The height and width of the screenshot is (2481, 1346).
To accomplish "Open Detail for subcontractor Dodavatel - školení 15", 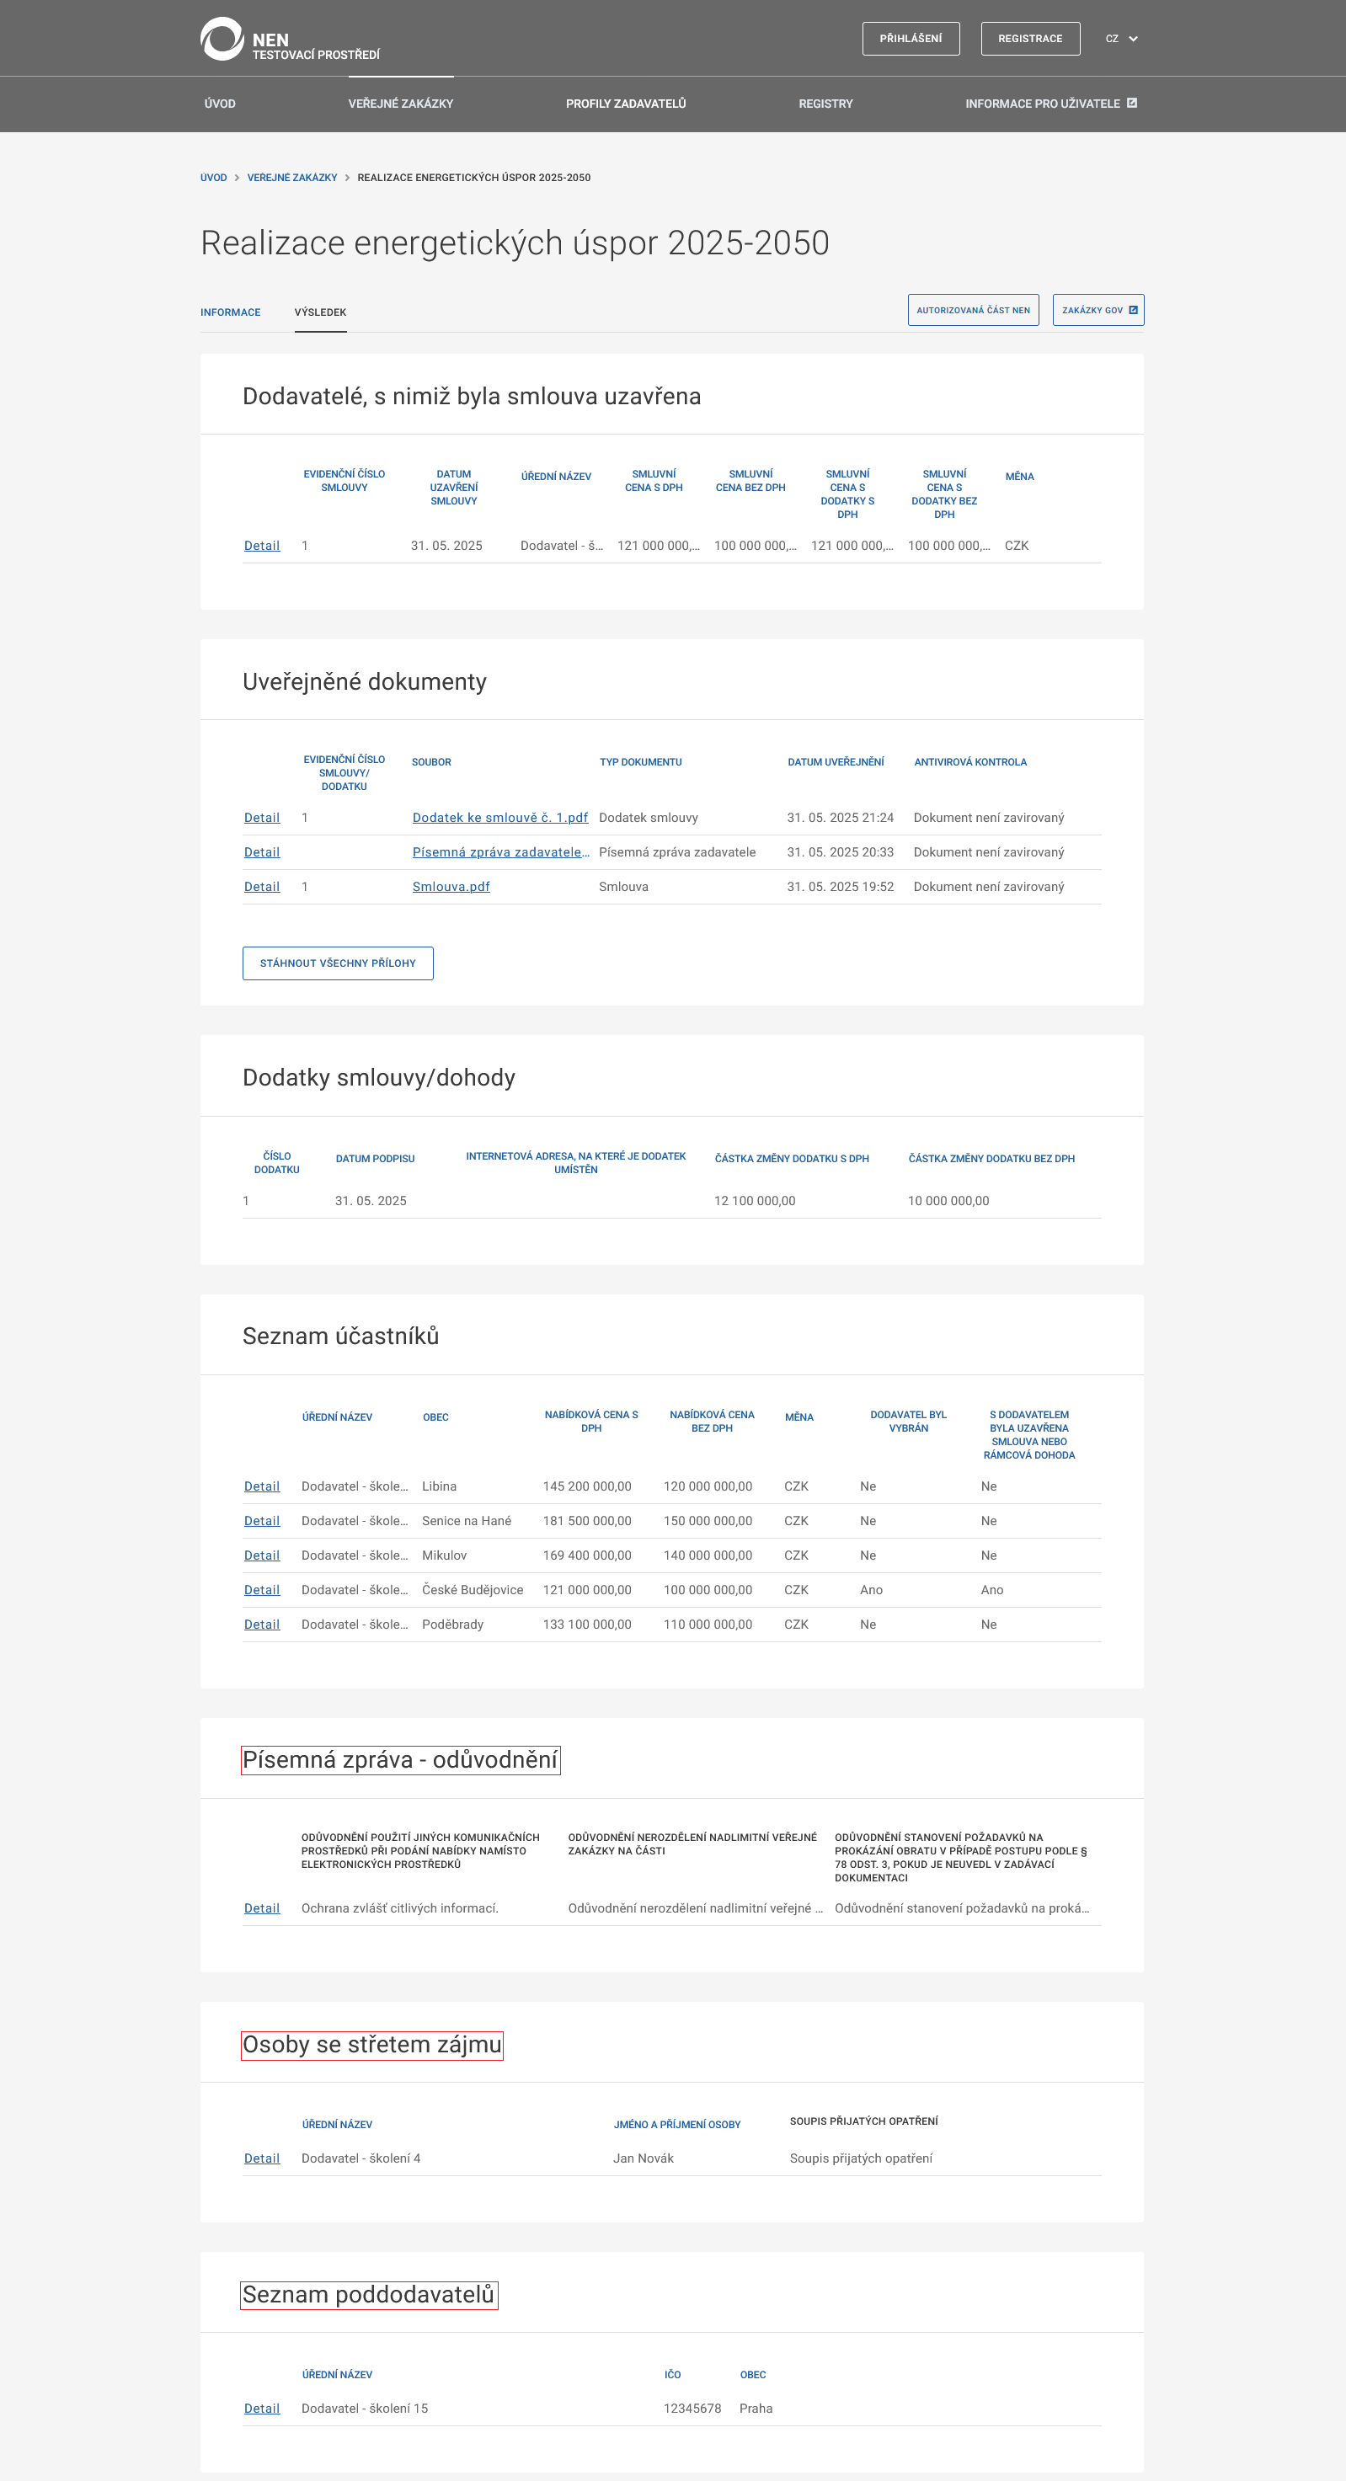I will pyautogui.click(x=261, y=2409).
